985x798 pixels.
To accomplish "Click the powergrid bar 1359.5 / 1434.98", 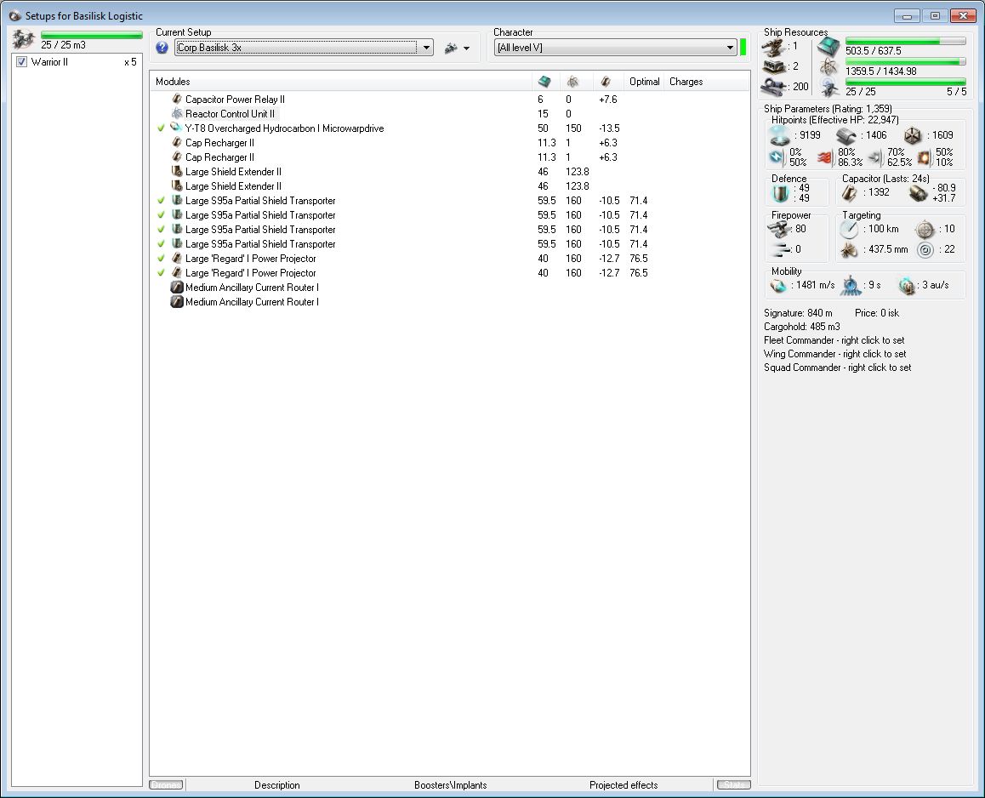I will pyautogui.click(x=905, y=61).
